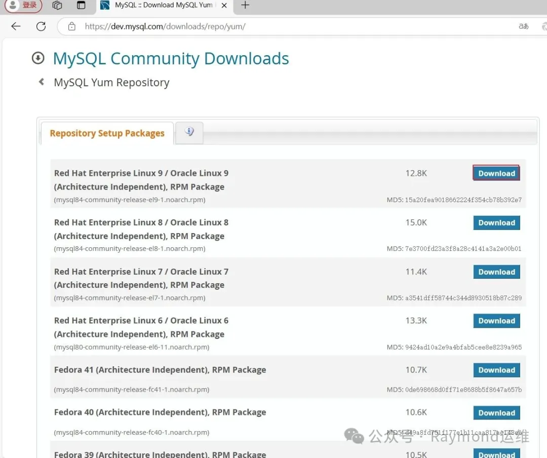
Task: Close the MySQL Download tab
Action: point(224,6)
